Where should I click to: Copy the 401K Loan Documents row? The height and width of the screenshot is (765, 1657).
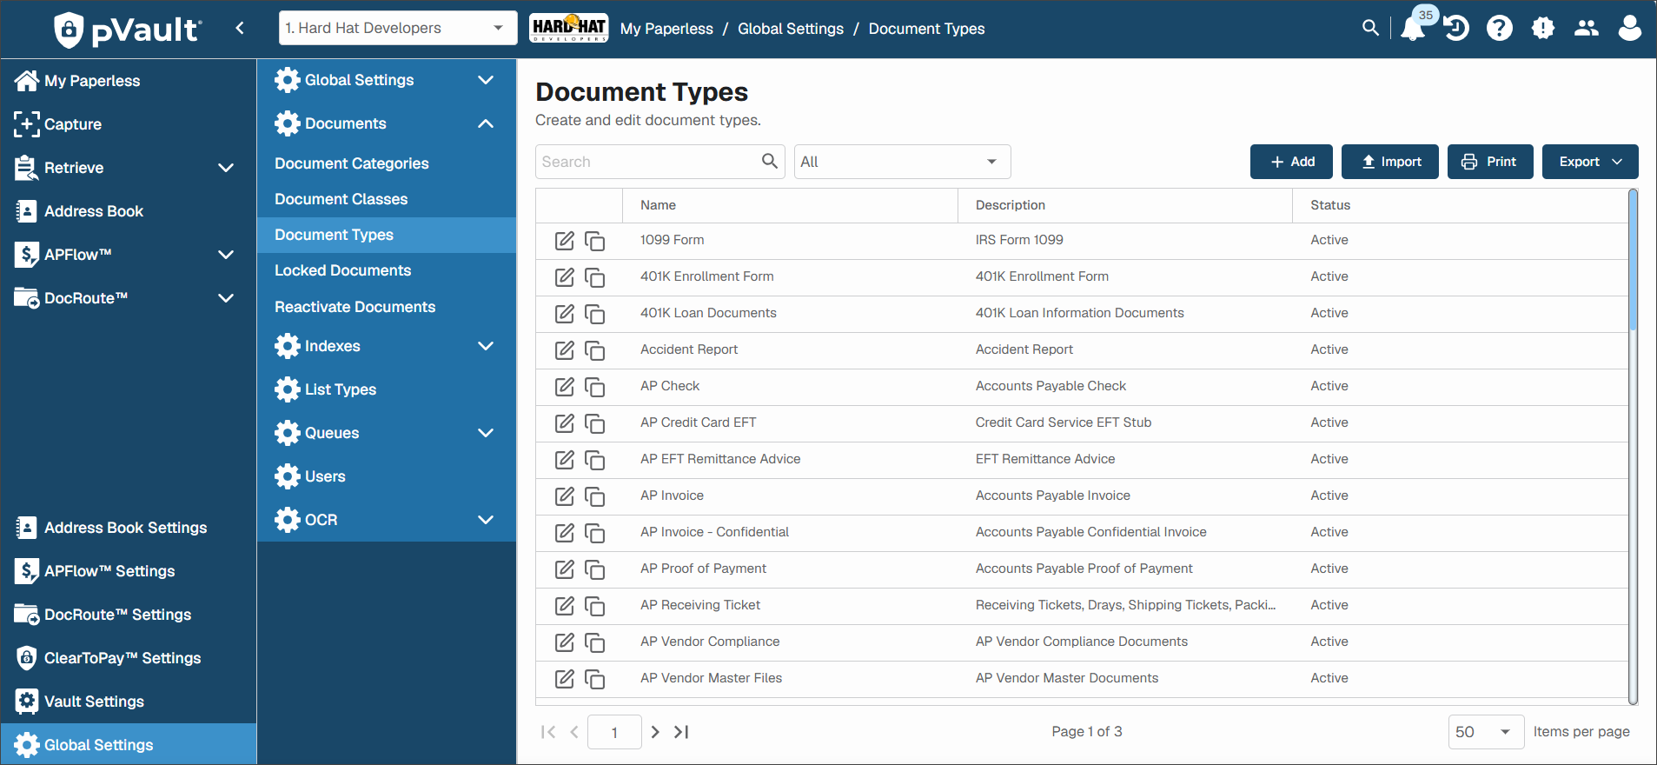[x=595, y=314]
